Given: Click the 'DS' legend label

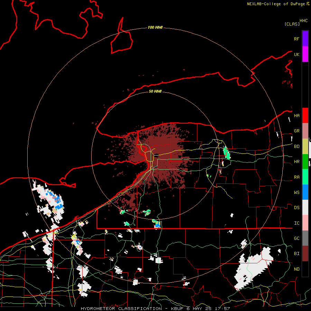Looking at the screenshot, I should [x=296, y=208].
